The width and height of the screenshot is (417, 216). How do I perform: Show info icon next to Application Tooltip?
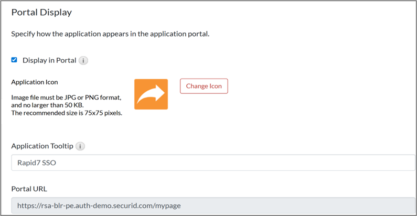[80, 146]
